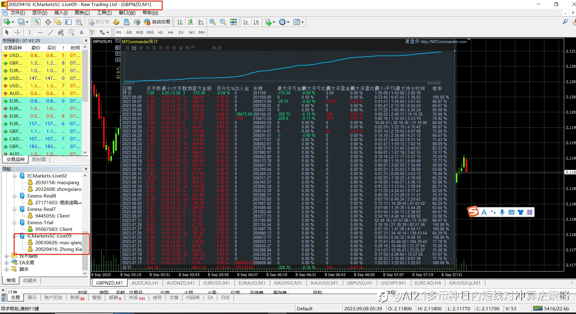Toggle chart shift icon

pos(256,22)
